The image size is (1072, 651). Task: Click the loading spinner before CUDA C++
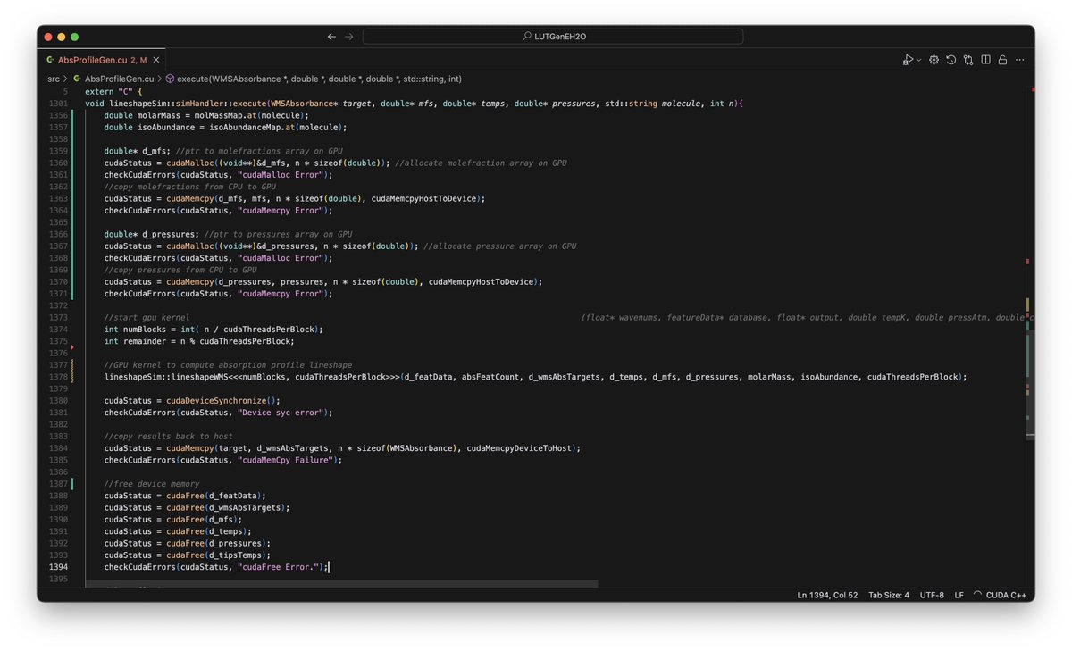point(978,595)
